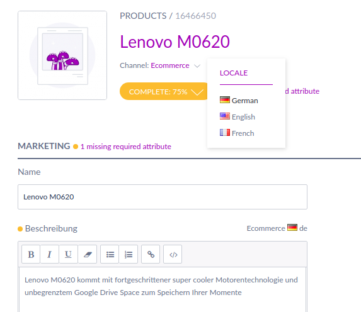Click the German flag icon in the locale list
This screenshot has height=312, width=361.
coord(225,100)
